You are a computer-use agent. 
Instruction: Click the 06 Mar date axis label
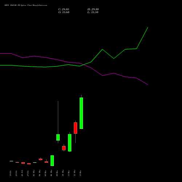point(51,173)
